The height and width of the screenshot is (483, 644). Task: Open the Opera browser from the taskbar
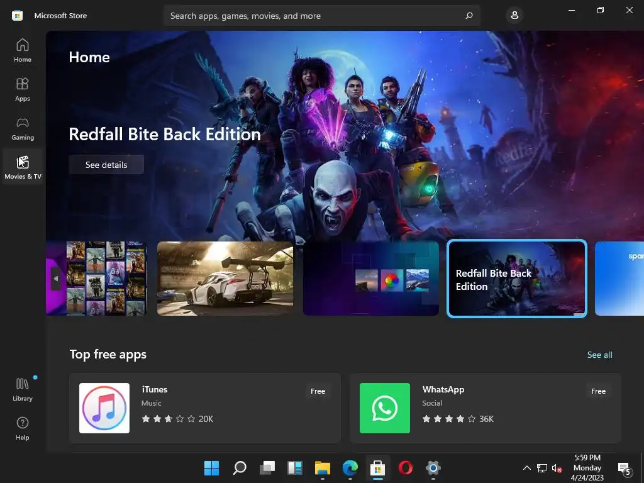pyautogui.click(x=406, y=468)
